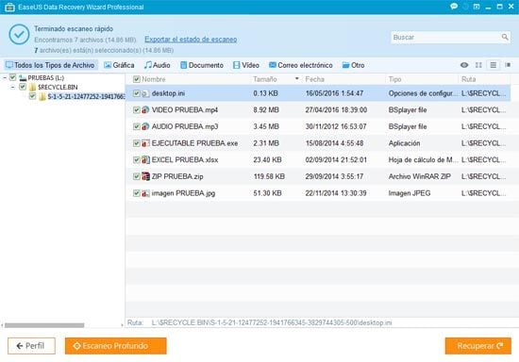The image size is (519, 362).
Task: Click the Aplicación type cell
Action: (x=404, y=143)
